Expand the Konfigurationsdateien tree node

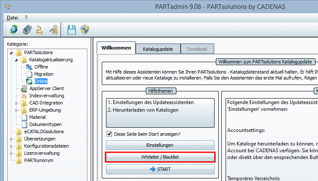pos(11,146)
